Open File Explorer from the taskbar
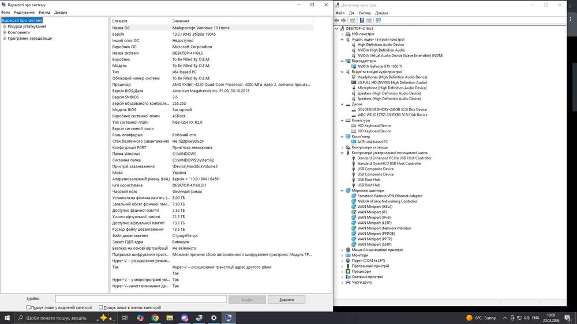The height and width of the screenshot is (324, 577). coord(170,318)
